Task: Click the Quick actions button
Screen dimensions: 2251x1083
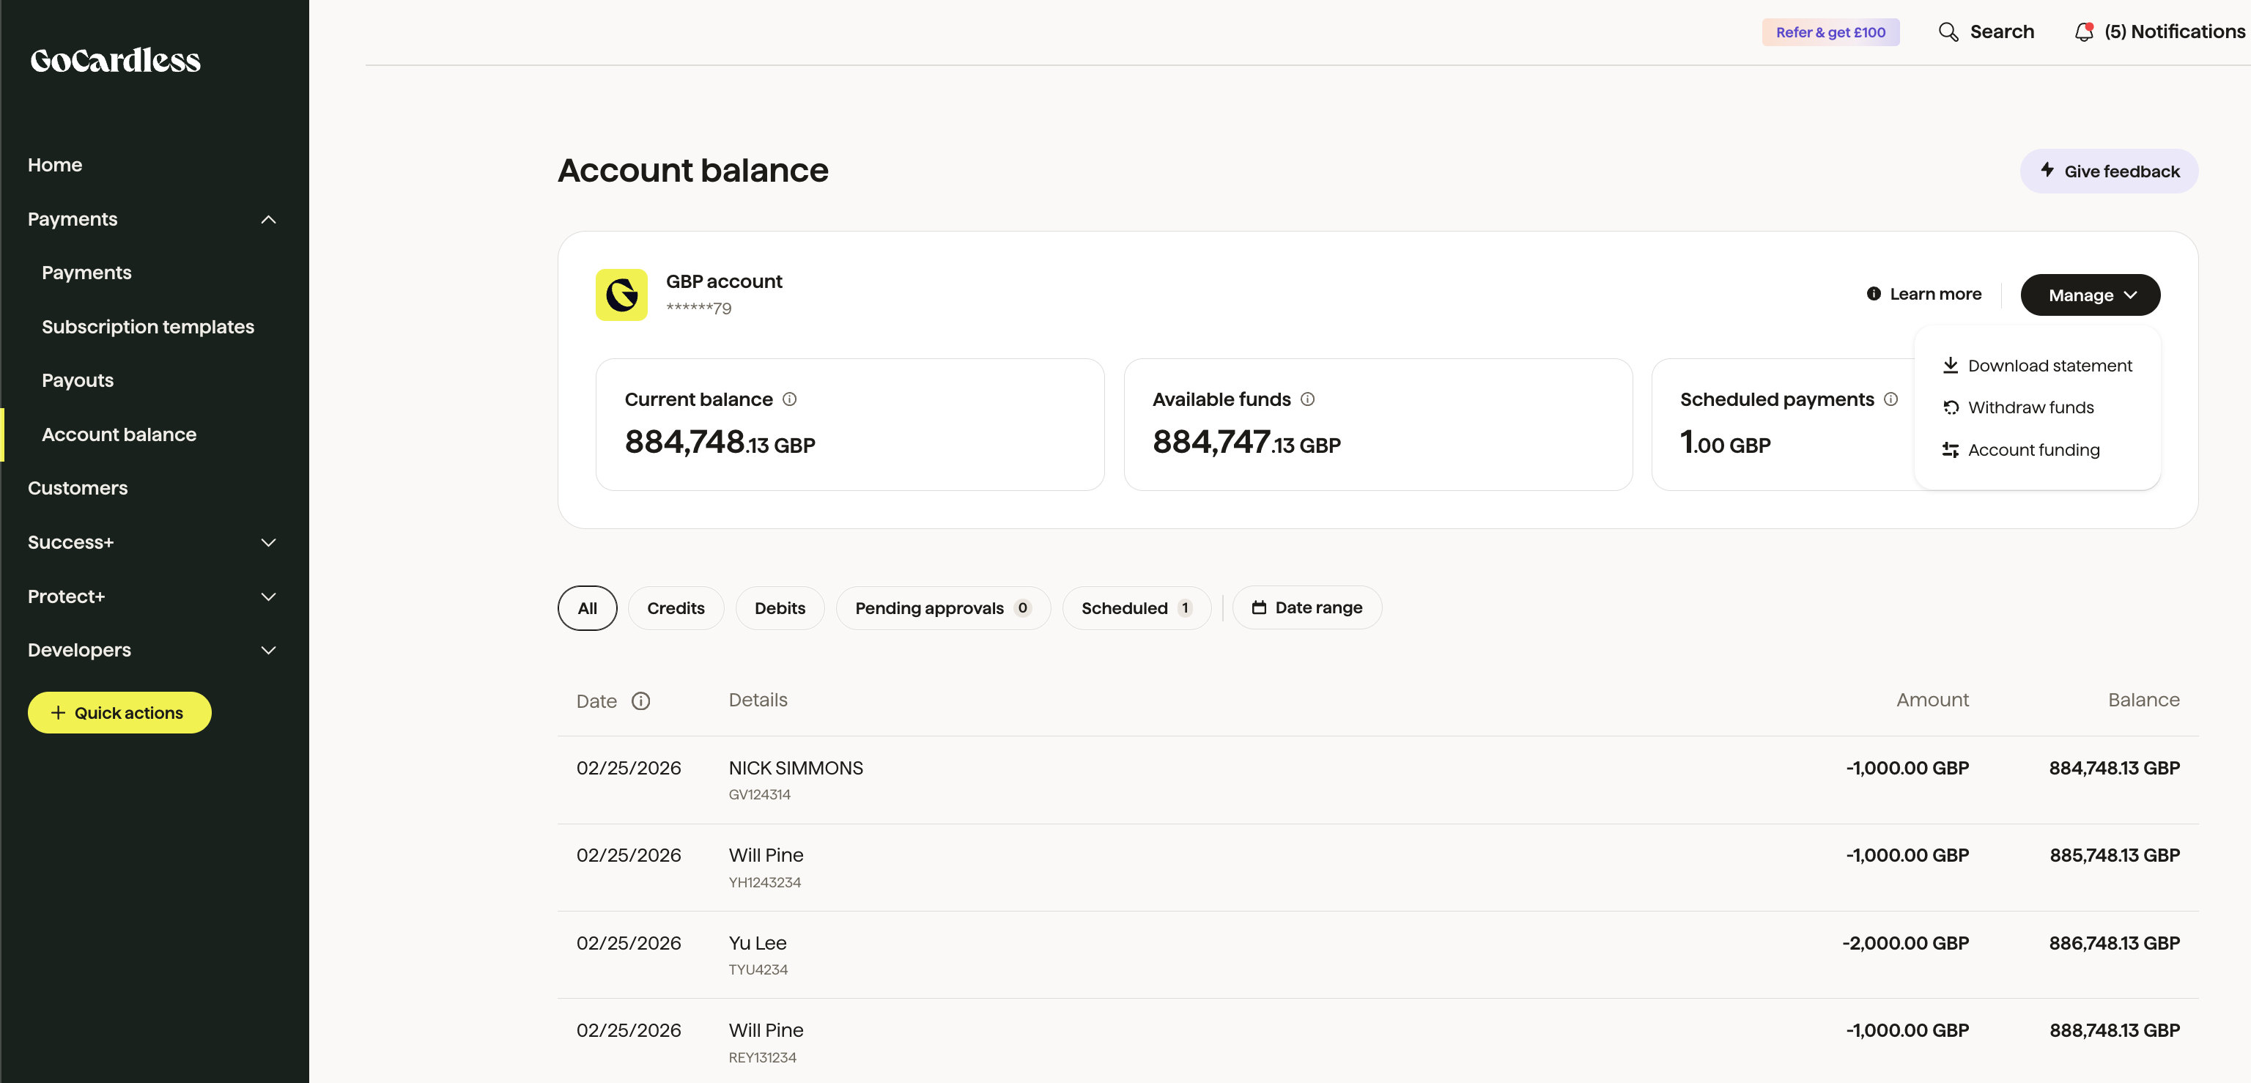Action: (119, 712)
